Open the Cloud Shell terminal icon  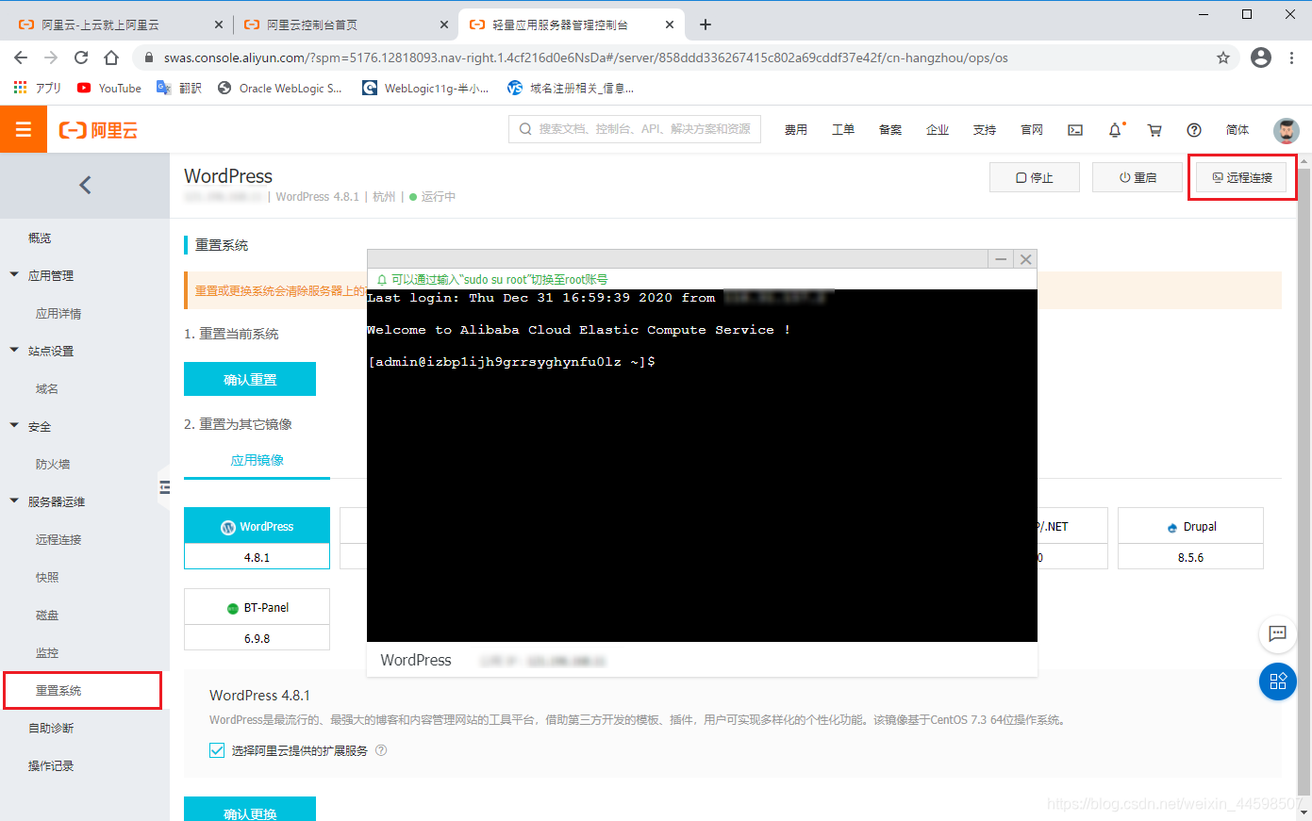[x=1075, y=130]
